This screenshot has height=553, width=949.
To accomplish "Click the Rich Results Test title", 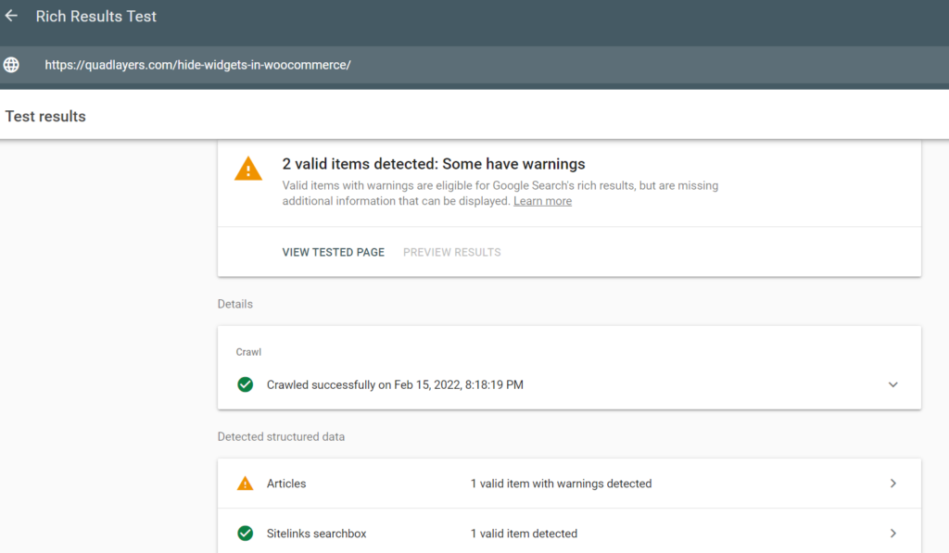I will click(96, 17).
